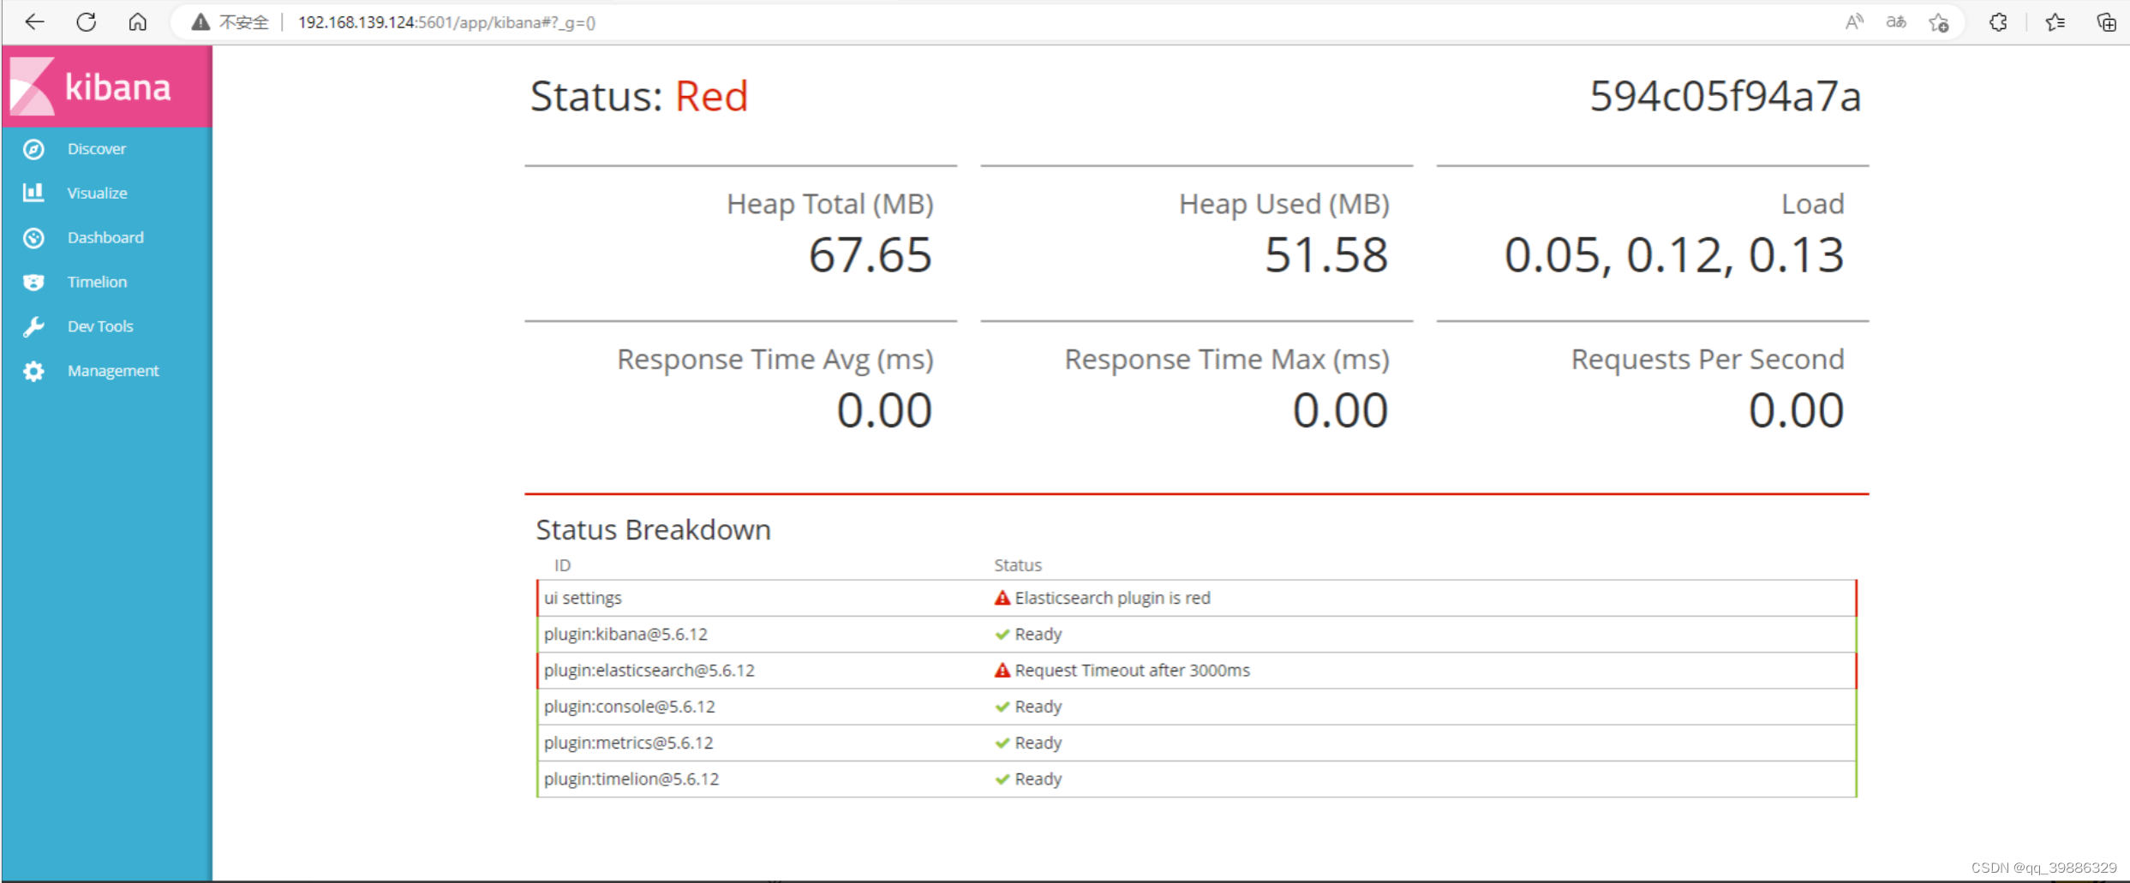Add page to favorites star icon
This screenshot has width=2130, height=883.
1939,22
